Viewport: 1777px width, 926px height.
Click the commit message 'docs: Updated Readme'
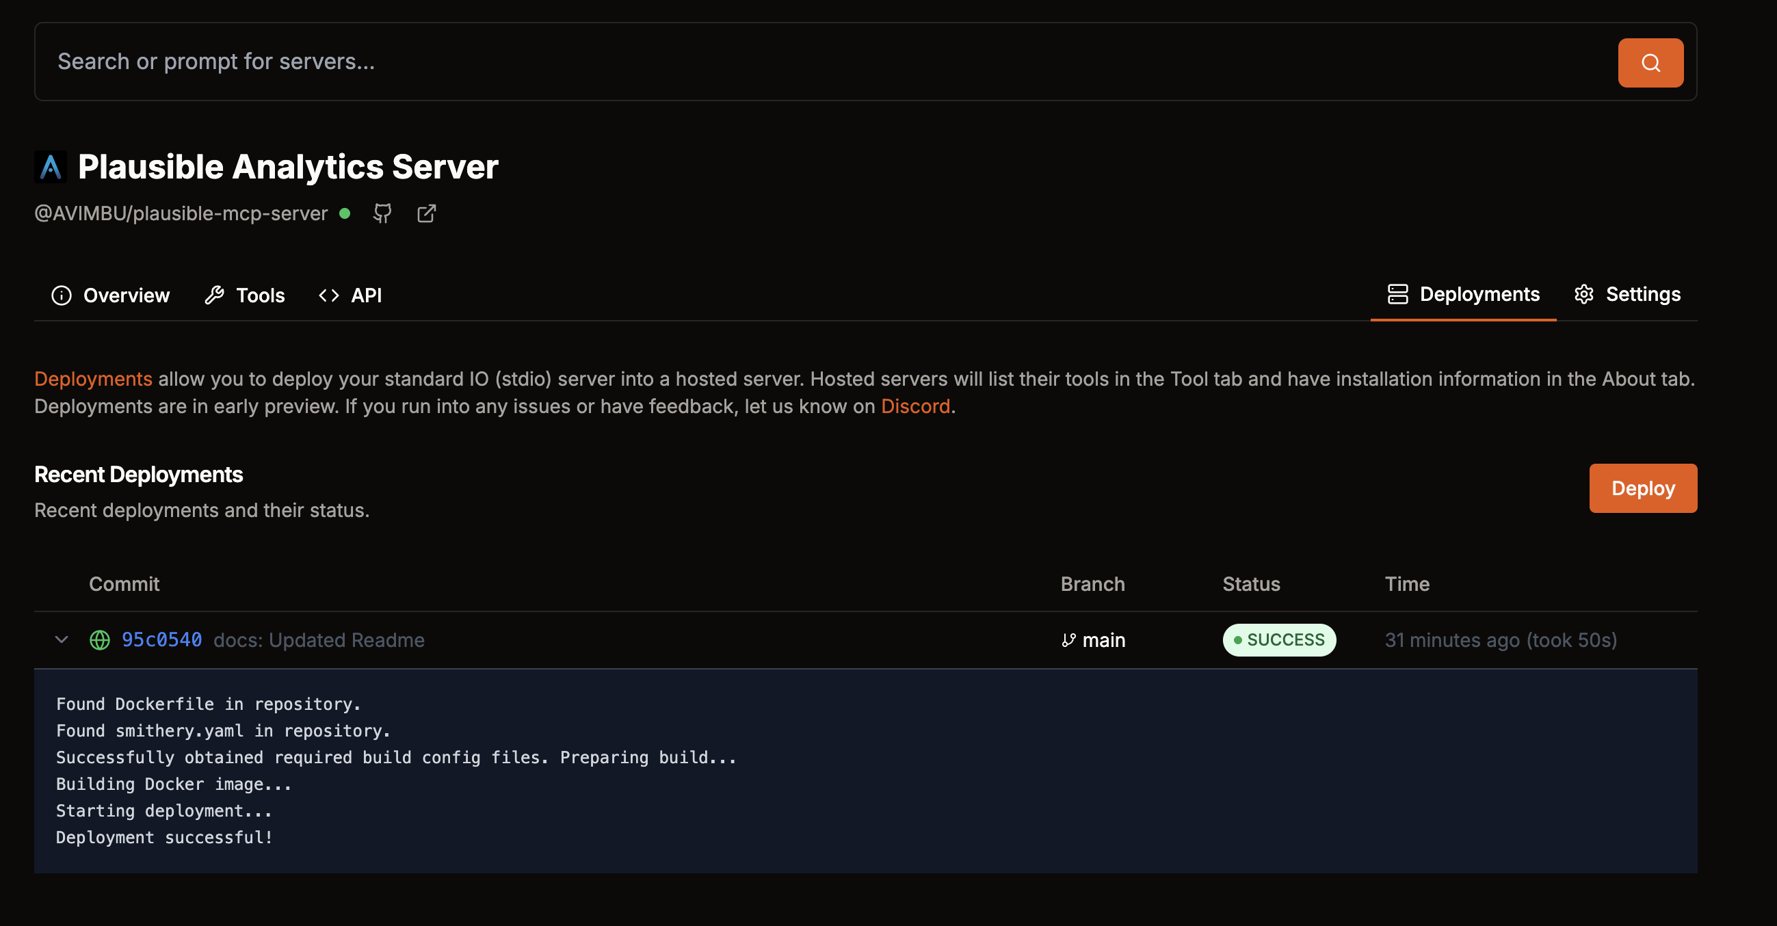tap(319, 641)
